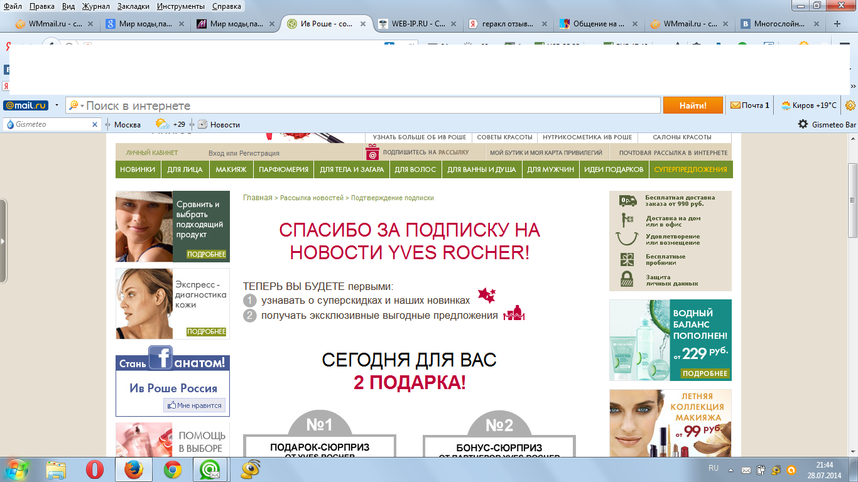Open the Mail.ru logo dropdown arrow
Viewport: 858px width, 482px height.
pos(57,105)
